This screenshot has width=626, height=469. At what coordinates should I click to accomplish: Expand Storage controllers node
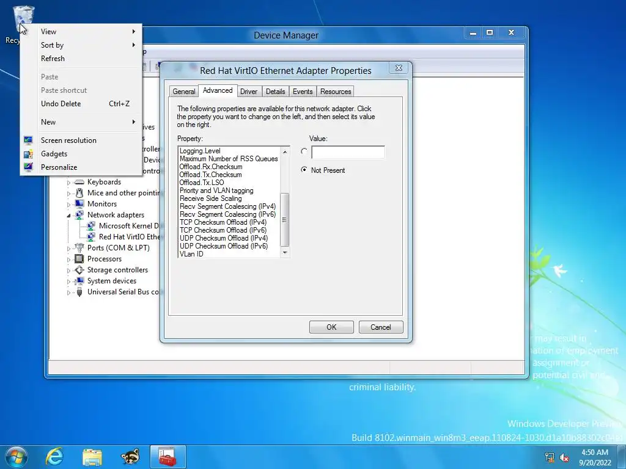click(x=68, y=271)
